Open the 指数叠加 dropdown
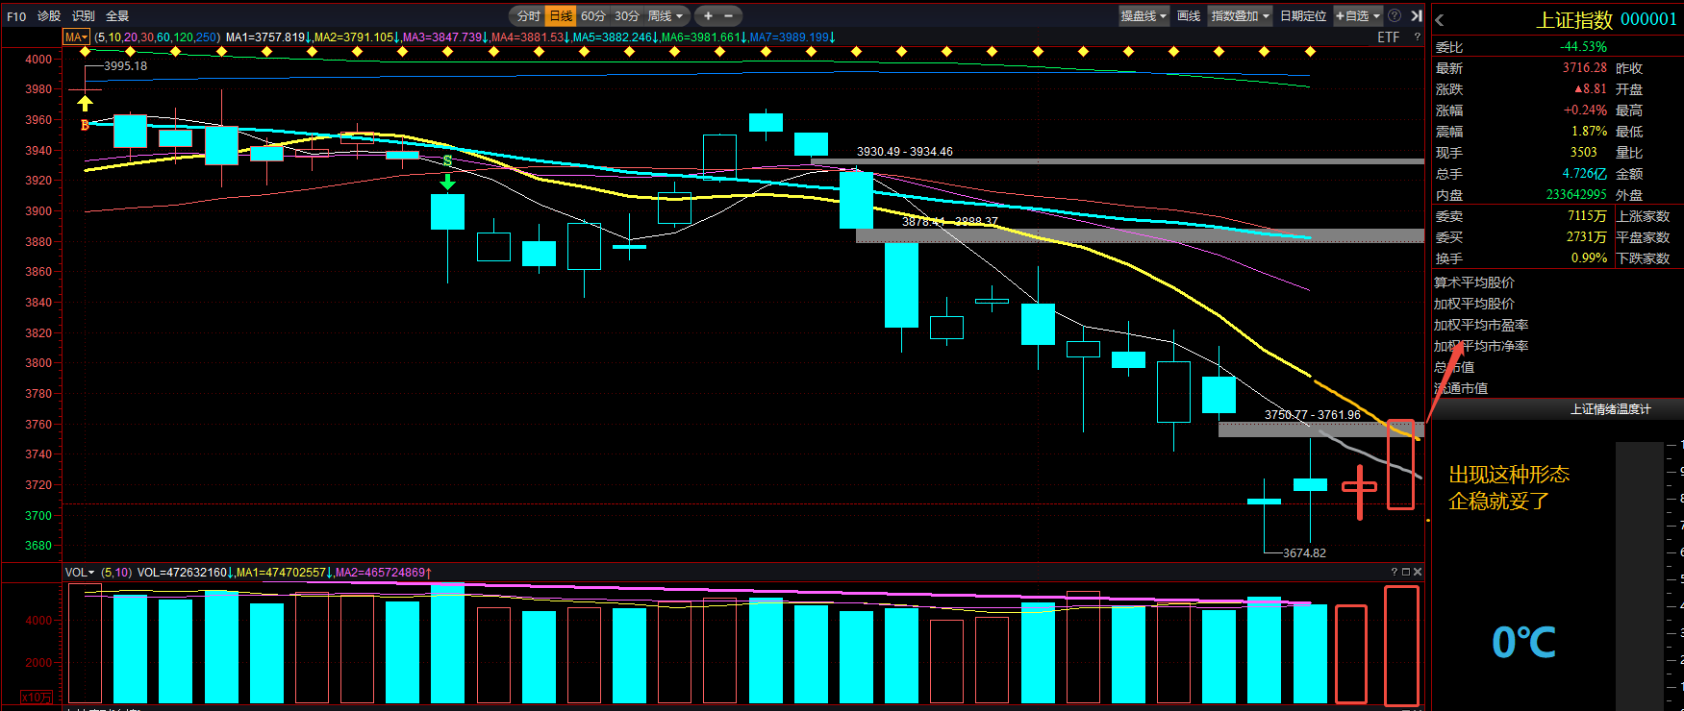The height and width of the screenshot is (711, 1684). click(1241, 15)
